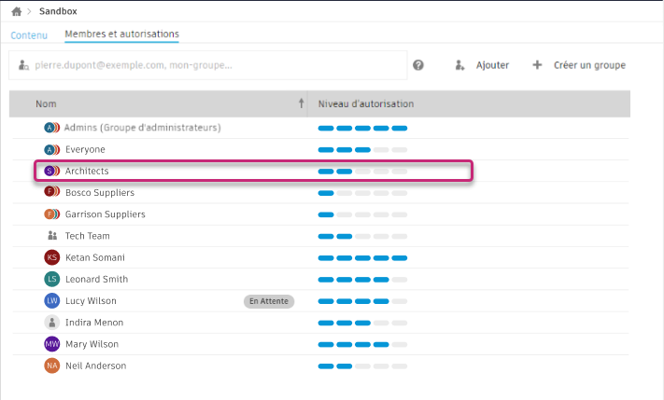Click the KS avatar for Ketan Somani
This screenshot has width=664, height=400.
pos(51,257)
